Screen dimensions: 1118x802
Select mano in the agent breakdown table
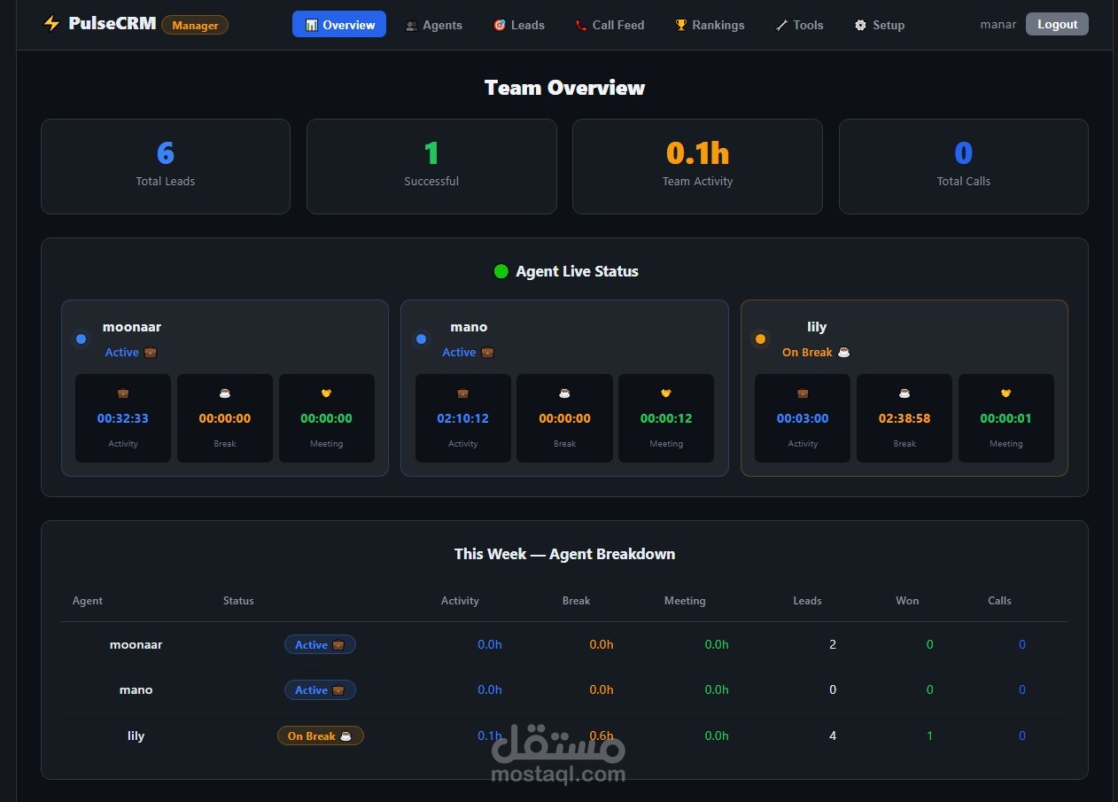(x=136, y=689)
